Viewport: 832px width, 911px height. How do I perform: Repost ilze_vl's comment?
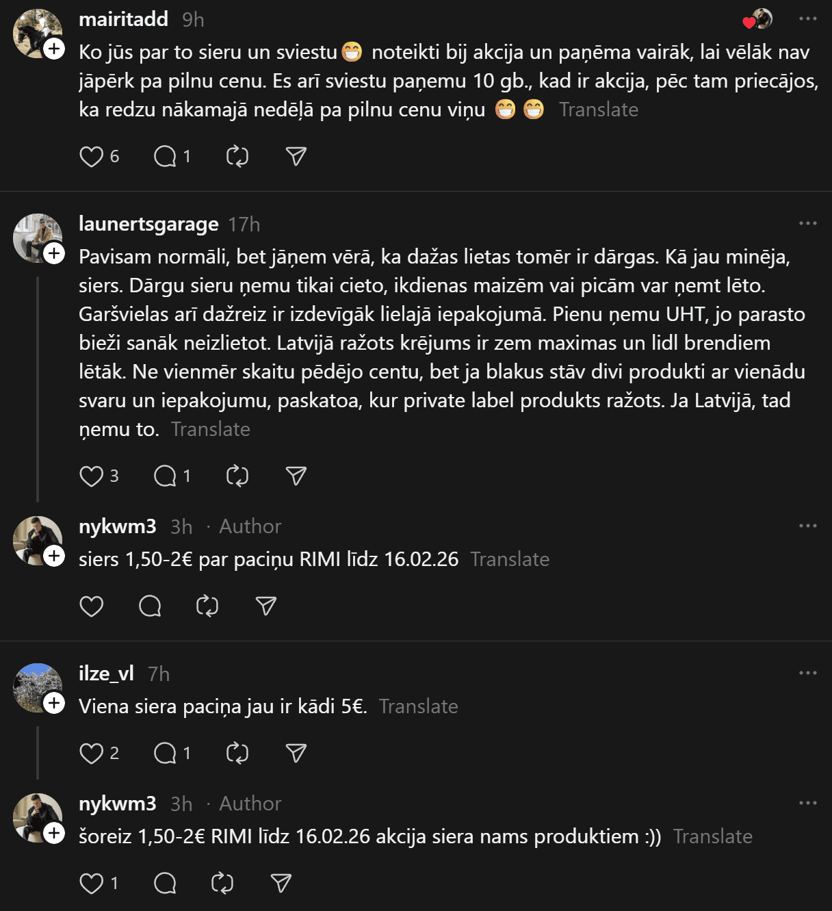(237, 754)
